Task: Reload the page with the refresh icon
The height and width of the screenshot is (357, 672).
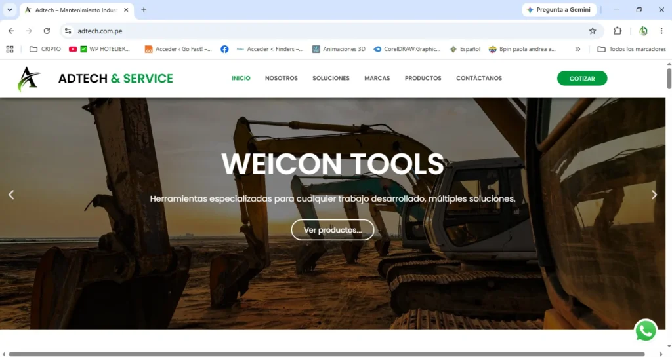Action: [47, 31]
